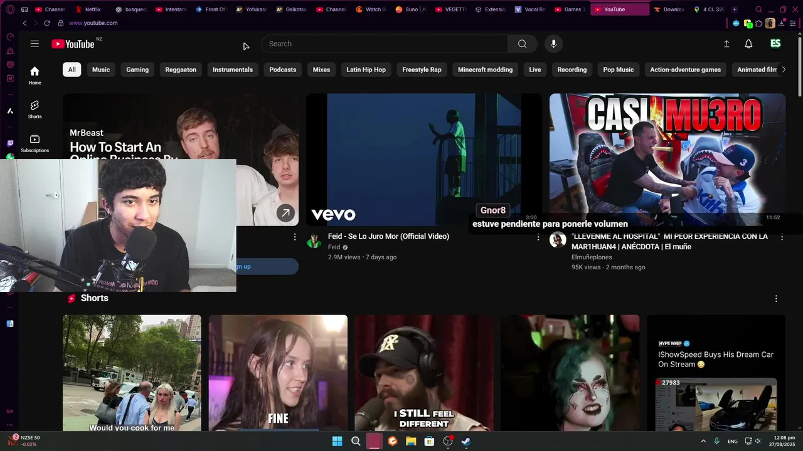Open browser easy setup menu
803x451 pixels.
pyautogui.click(x=793, y=23)
